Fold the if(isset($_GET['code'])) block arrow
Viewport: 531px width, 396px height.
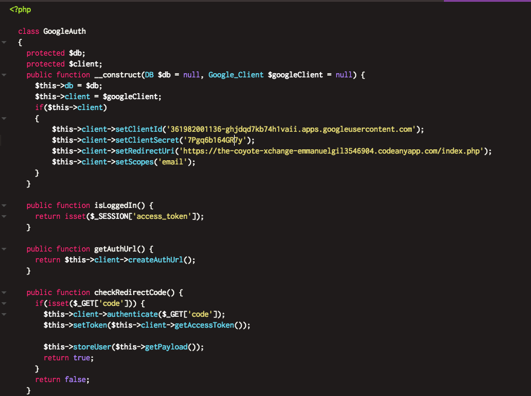click(4, 303)
